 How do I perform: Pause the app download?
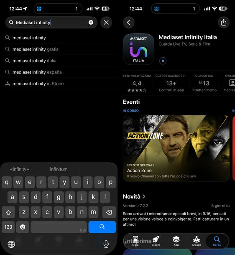coord(163,61)
